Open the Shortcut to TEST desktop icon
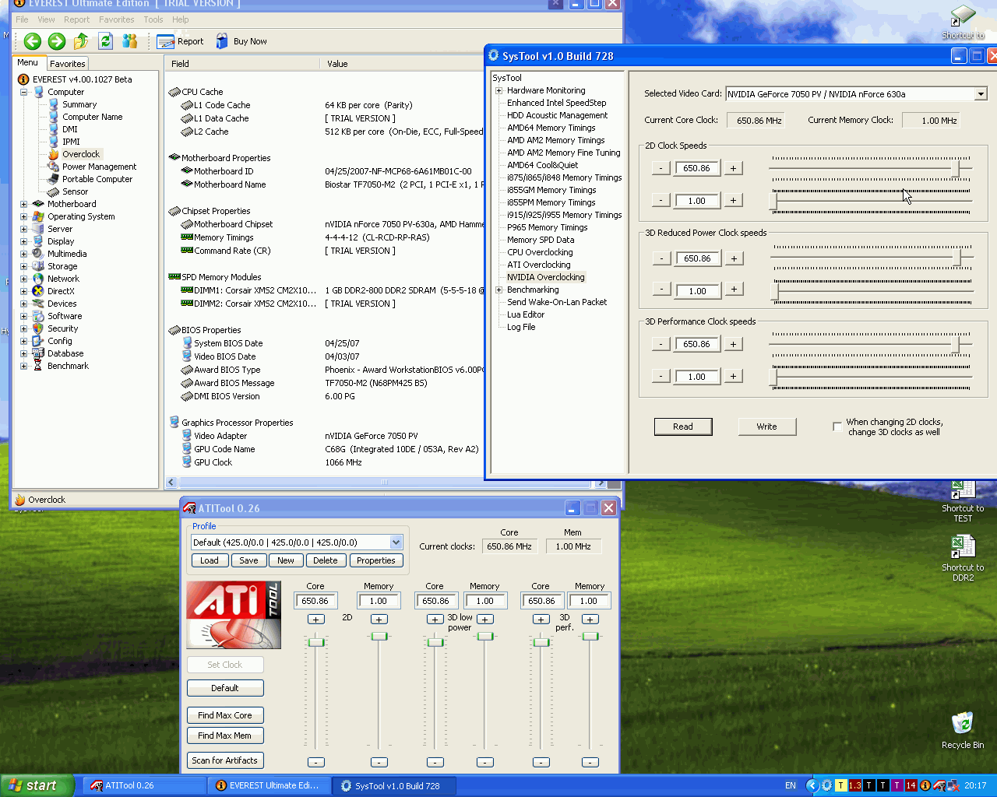 [x=963, y=501]
